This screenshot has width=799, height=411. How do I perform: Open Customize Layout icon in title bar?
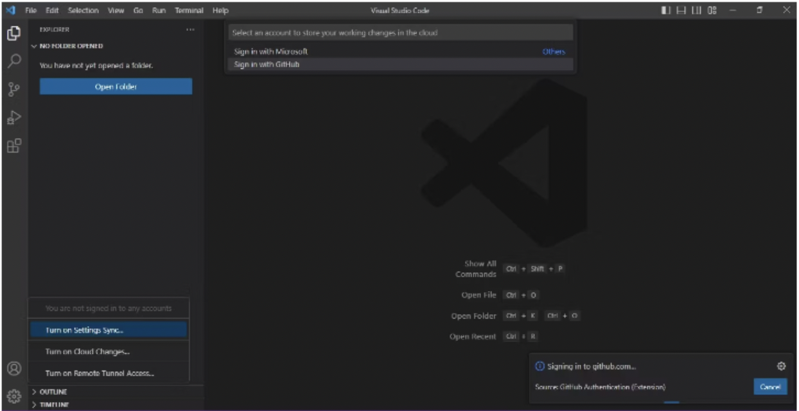point(712,10)
